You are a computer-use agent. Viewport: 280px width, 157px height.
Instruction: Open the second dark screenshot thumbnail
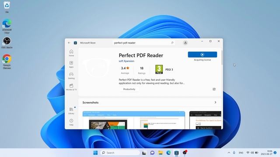click(x=205, y=120)
